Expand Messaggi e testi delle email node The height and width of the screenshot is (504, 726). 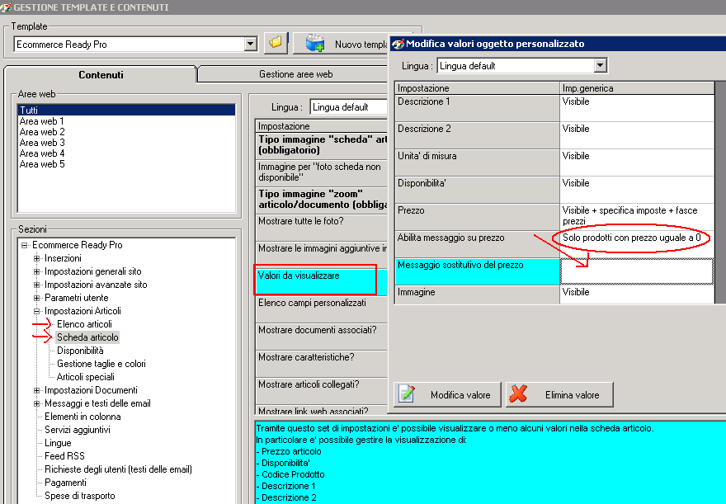[36, 403]
